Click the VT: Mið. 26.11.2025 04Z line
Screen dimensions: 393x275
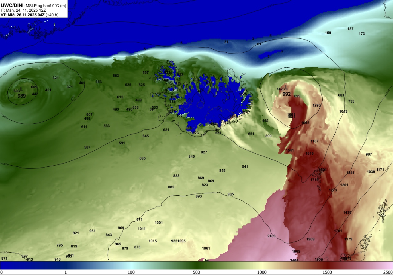29,15
